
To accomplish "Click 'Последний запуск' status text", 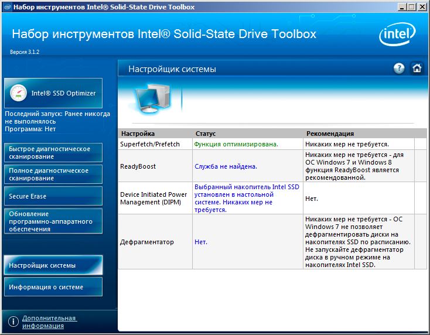I will (57, 118).
